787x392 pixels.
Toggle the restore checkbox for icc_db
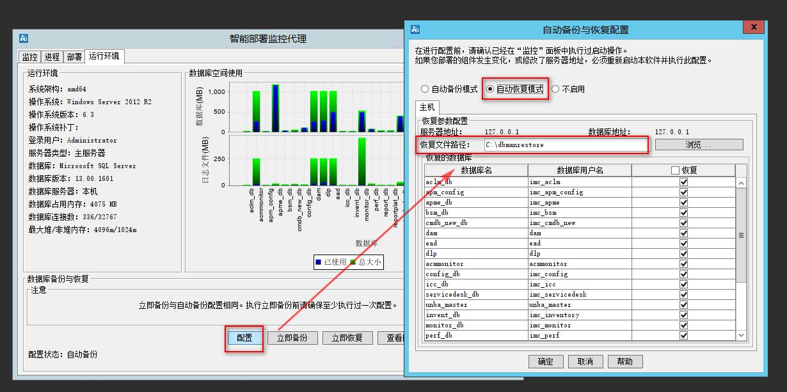[x=683, y=285]
